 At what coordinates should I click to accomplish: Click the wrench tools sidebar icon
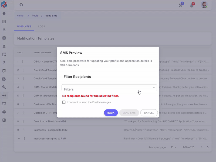[4, 87]
